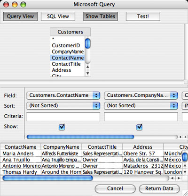
Task: Click query grid scroll right arrow
Action: pyautogui.click(x=185, y=137)
